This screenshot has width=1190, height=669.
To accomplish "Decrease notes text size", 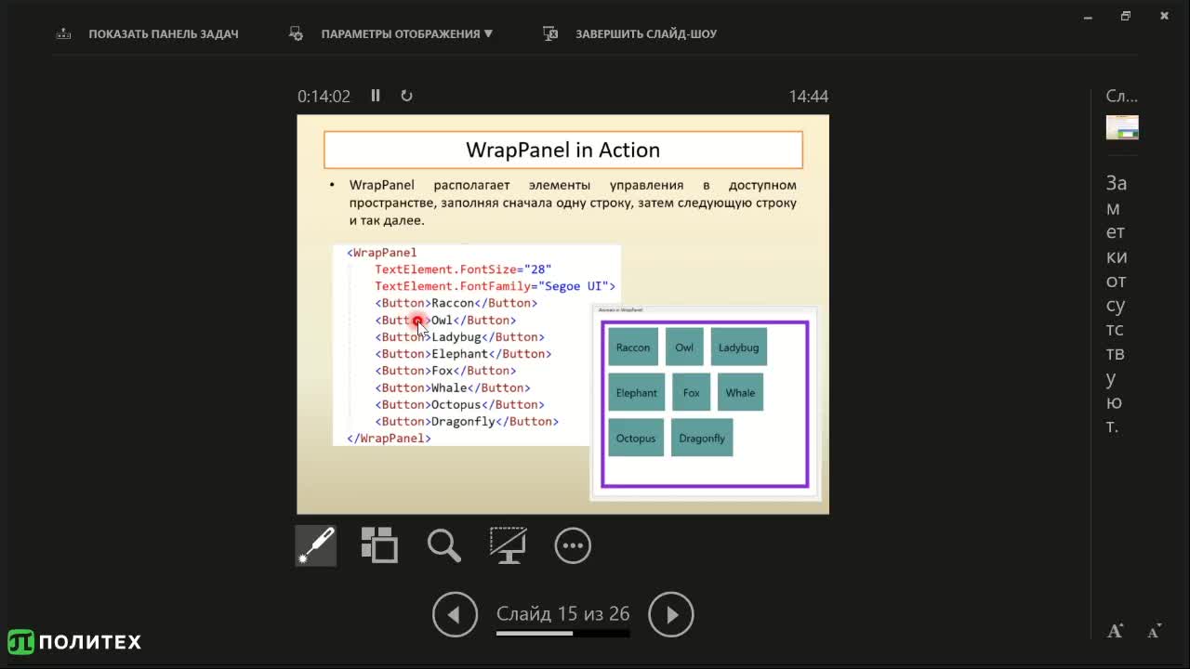I will pos(1154,631).
